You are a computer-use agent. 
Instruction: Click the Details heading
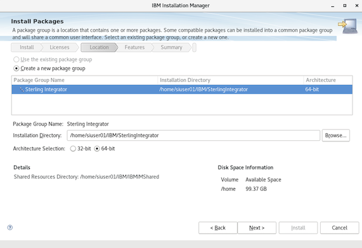22,167
